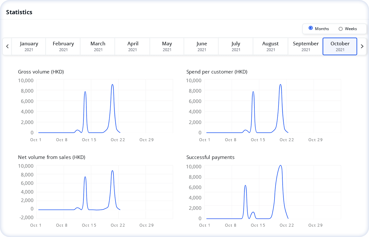
Task: View September 2021 statistics
Action: click(305, 46)
